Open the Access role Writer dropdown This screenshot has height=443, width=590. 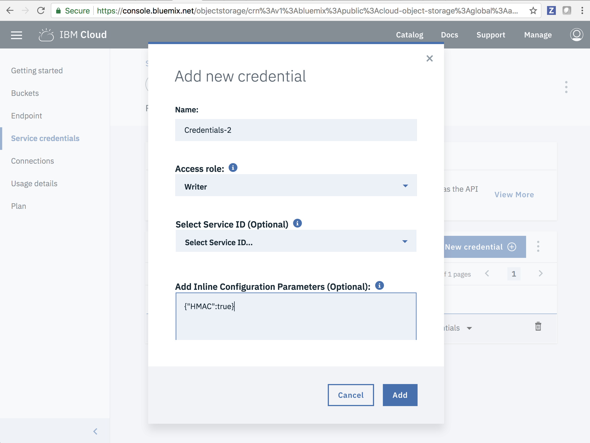[296, 185]
